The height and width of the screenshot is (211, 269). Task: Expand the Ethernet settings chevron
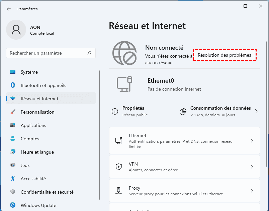(252, 141)
